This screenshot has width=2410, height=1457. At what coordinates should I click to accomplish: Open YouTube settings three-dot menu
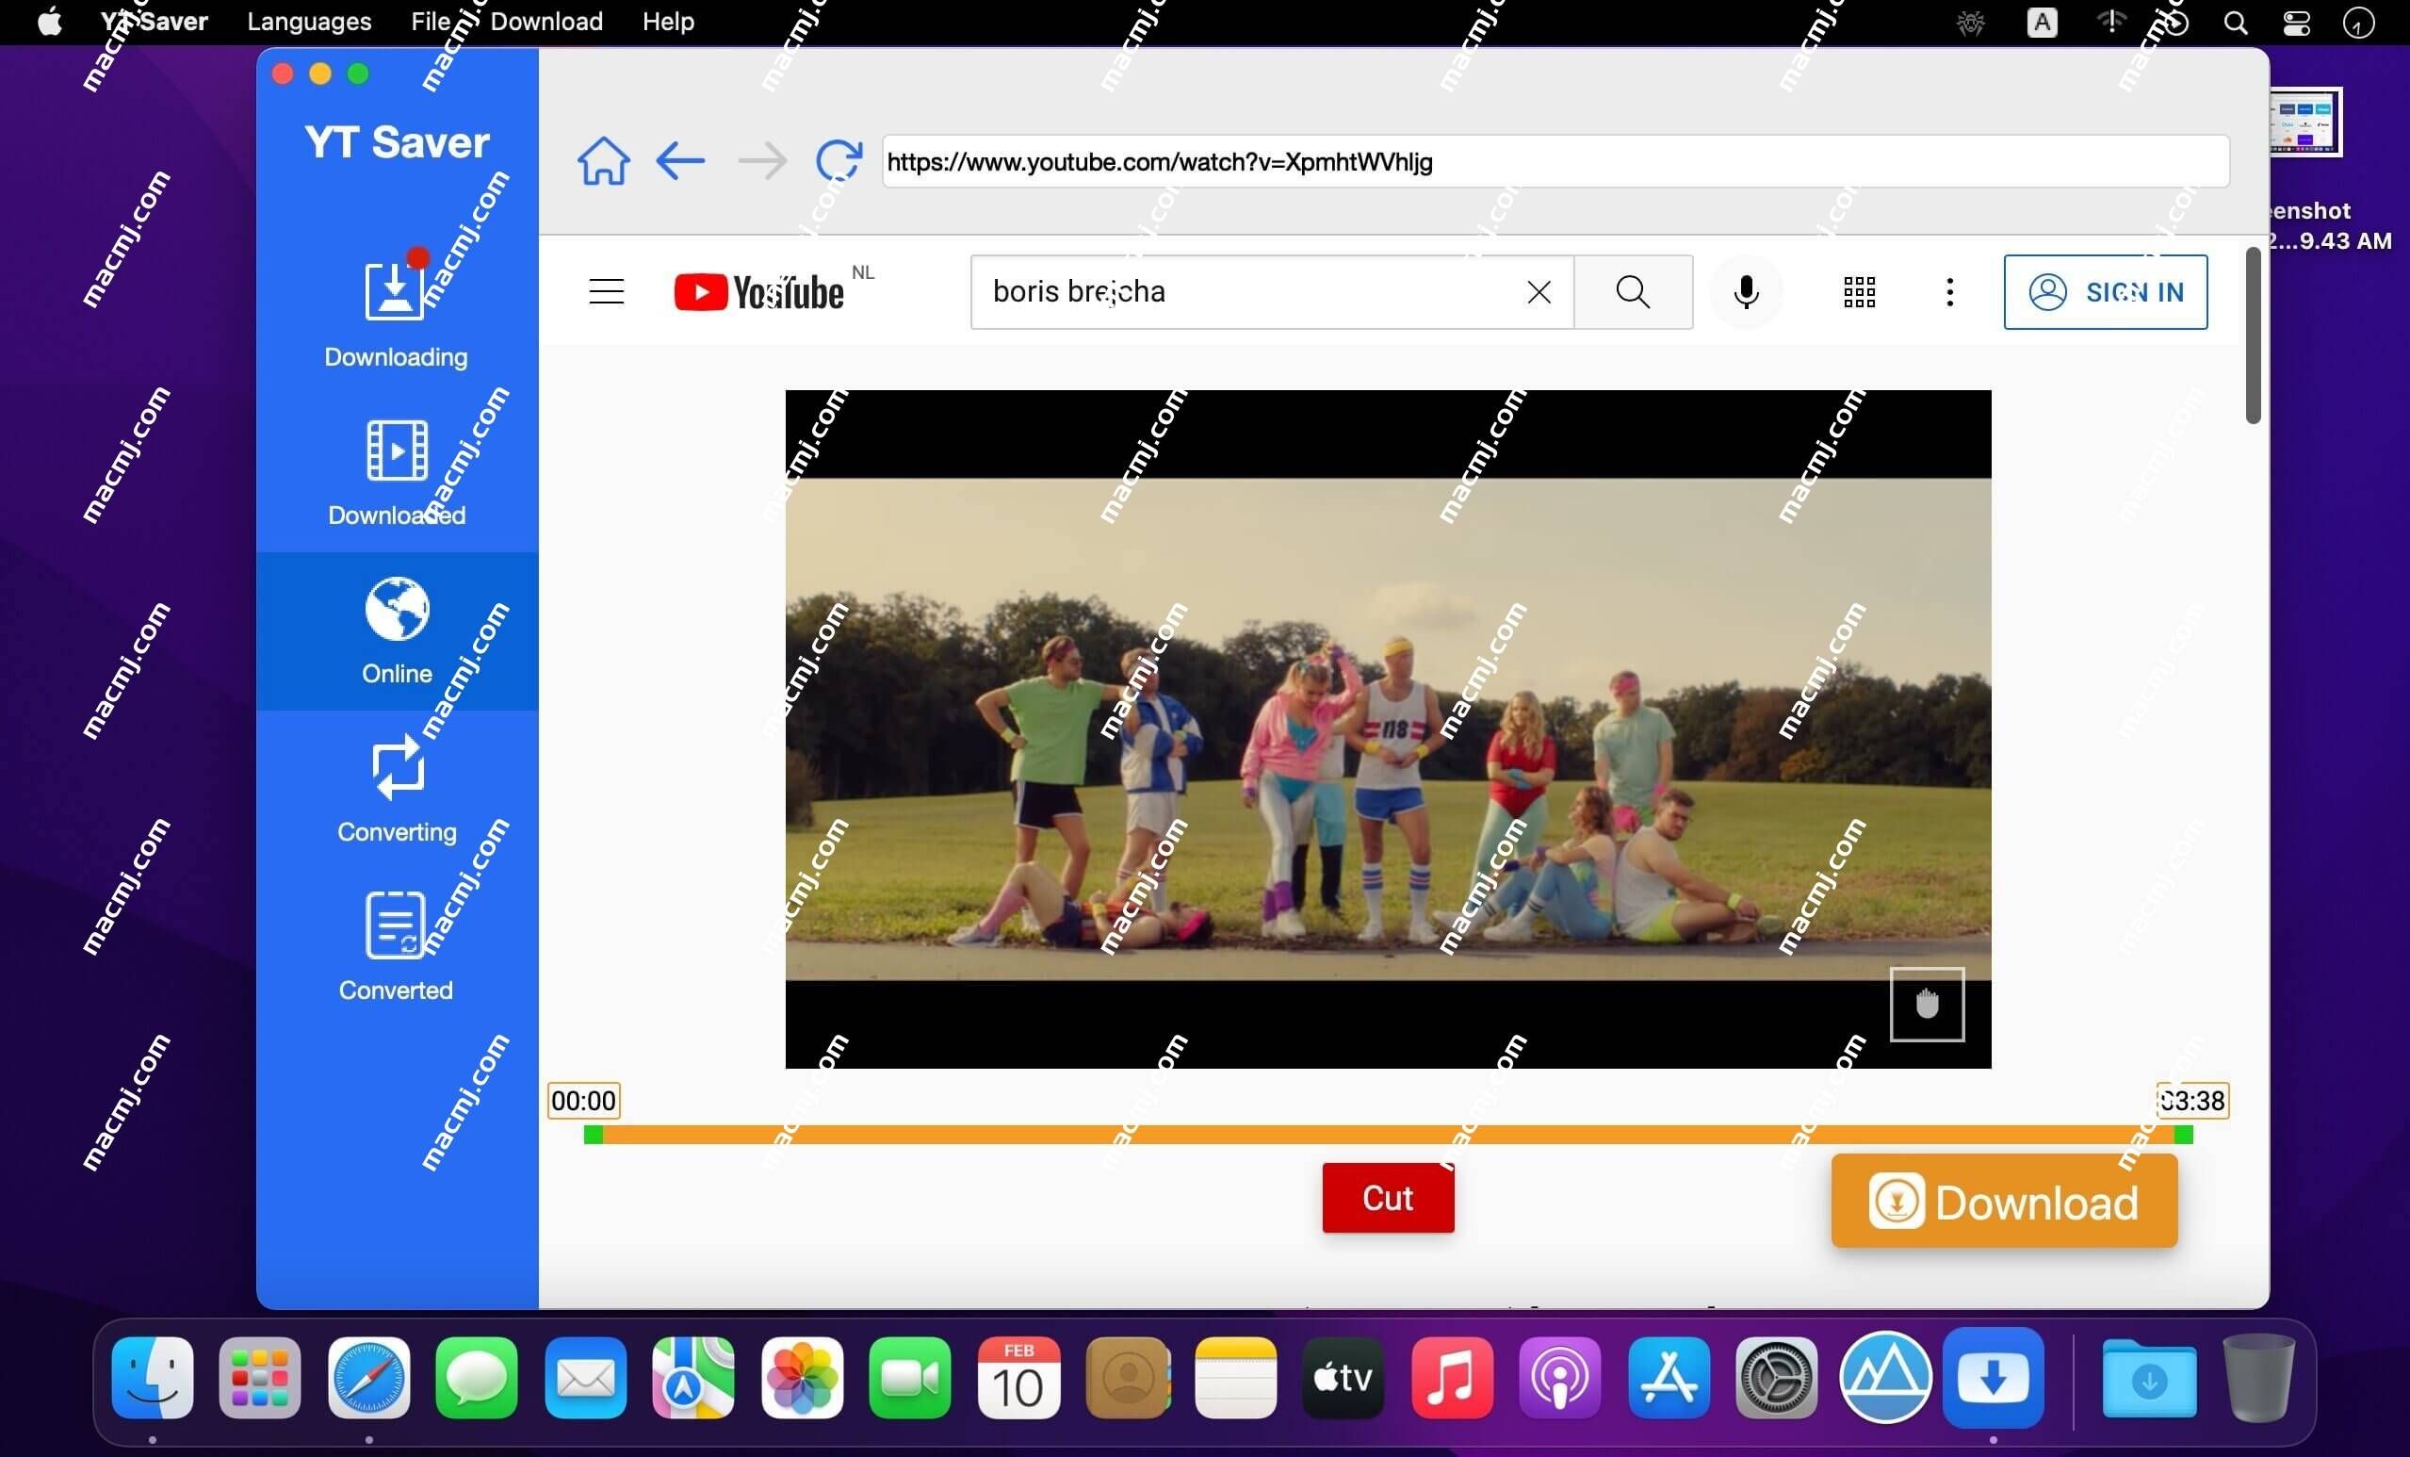pyautogui.click(x=1949, y=291)
